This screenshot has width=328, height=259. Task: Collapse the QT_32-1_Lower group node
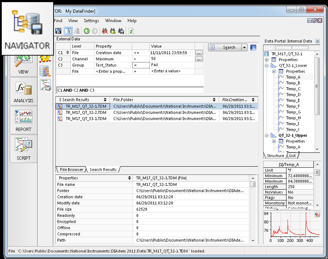click(x=267, y=66)
